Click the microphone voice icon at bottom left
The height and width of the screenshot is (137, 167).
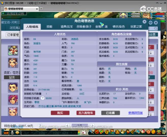pos(12,133)
